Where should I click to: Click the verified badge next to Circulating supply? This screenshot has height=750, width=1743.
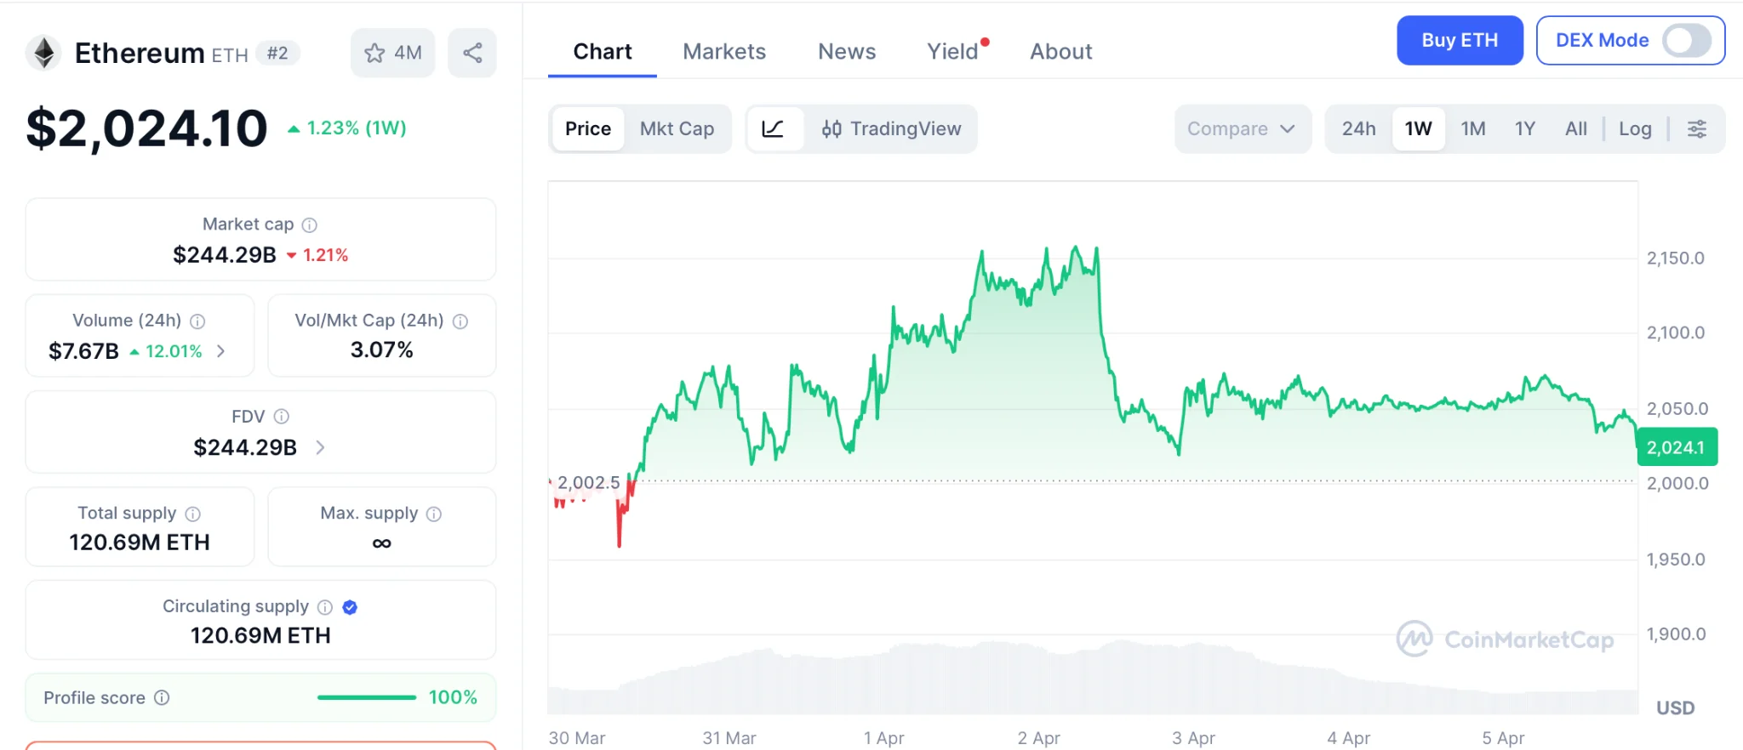[349, 606]
